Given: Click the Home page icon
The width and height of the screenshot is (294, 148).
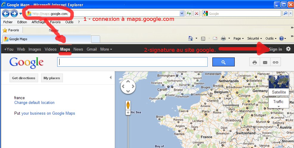Looking at the screenshot, I should pyautogui.click(x=191, y=38).
